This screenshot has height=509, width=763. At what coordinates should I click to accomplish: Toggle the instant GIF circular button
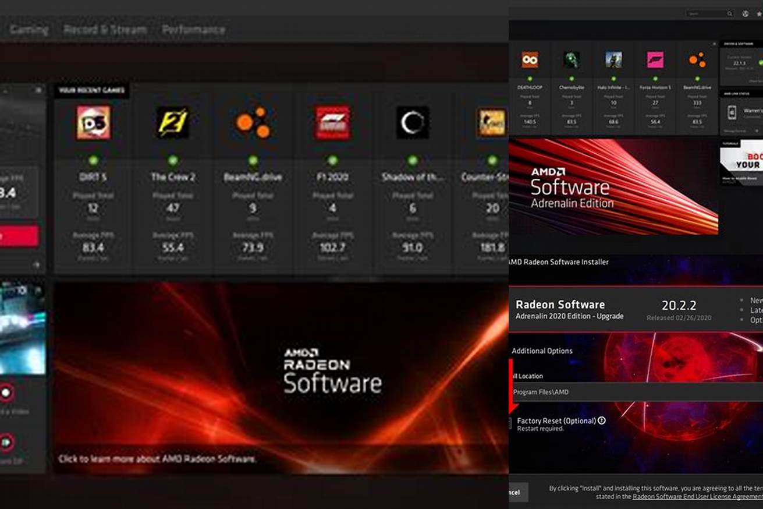click(x=6, y=443)
